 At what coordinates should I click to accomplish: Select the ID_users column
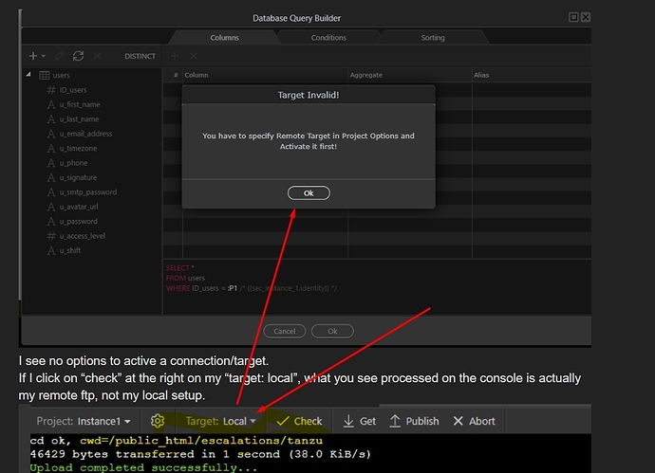click(73, 90)
